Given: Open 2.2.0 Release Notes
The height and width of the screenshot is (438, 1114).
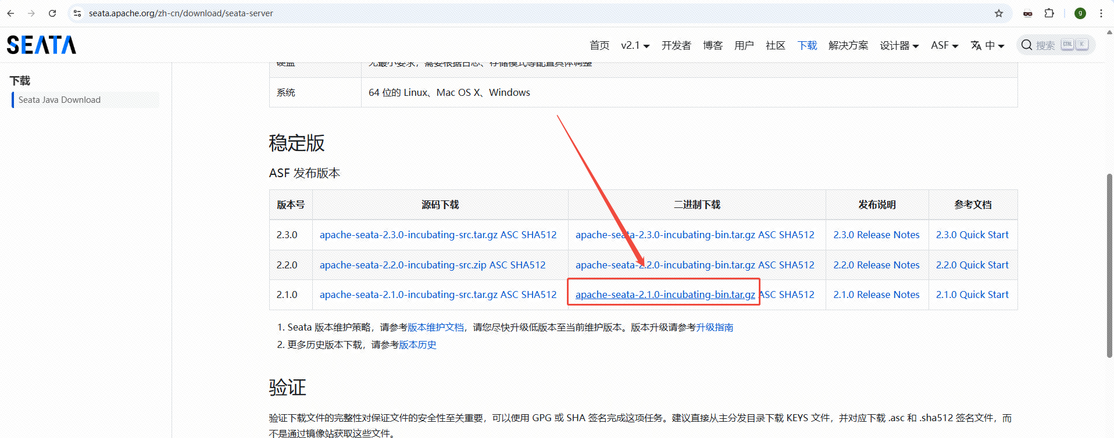Looking at the screenshot, I should 876,265.
